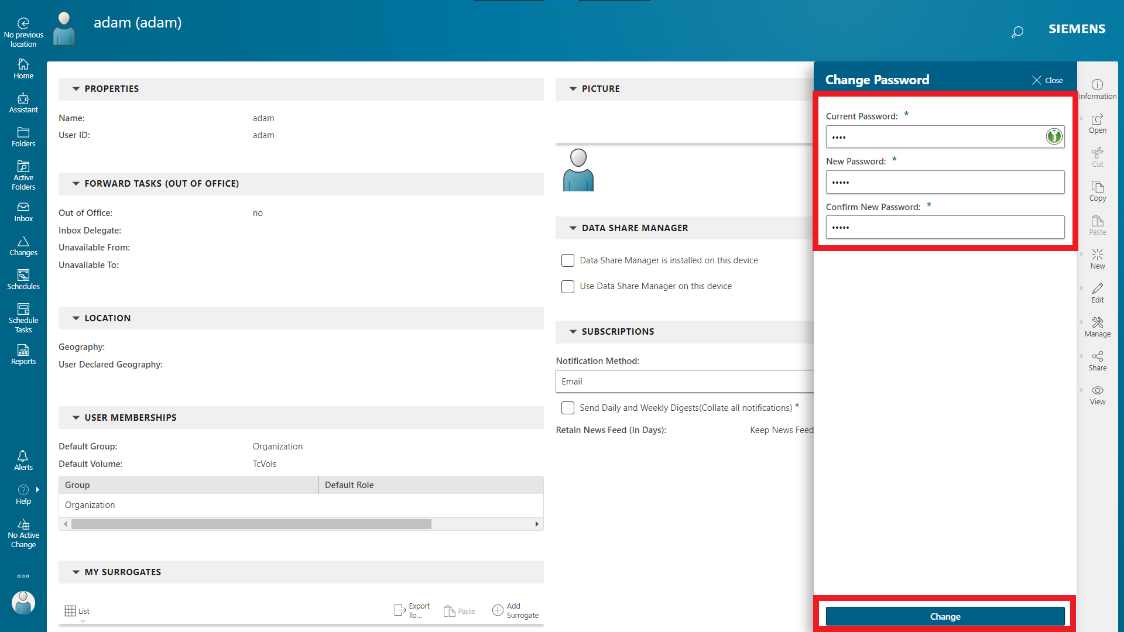1124x632 pixels.
Task: Click the adam user avatar in the header
Action: [x=64, y=28]
